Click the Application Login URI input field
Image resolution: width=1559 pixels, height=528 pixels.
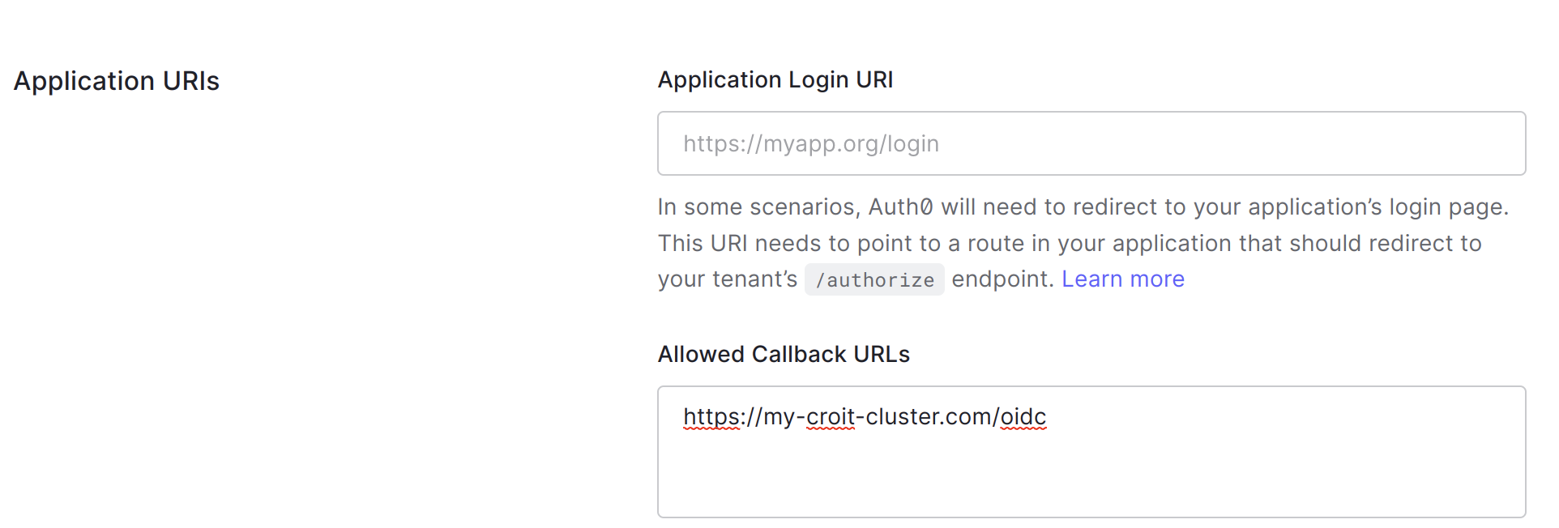pos(1090,143)
